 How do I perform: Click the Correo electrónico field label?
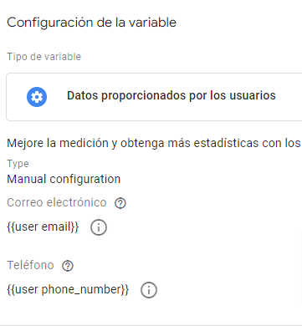point(57,202)
